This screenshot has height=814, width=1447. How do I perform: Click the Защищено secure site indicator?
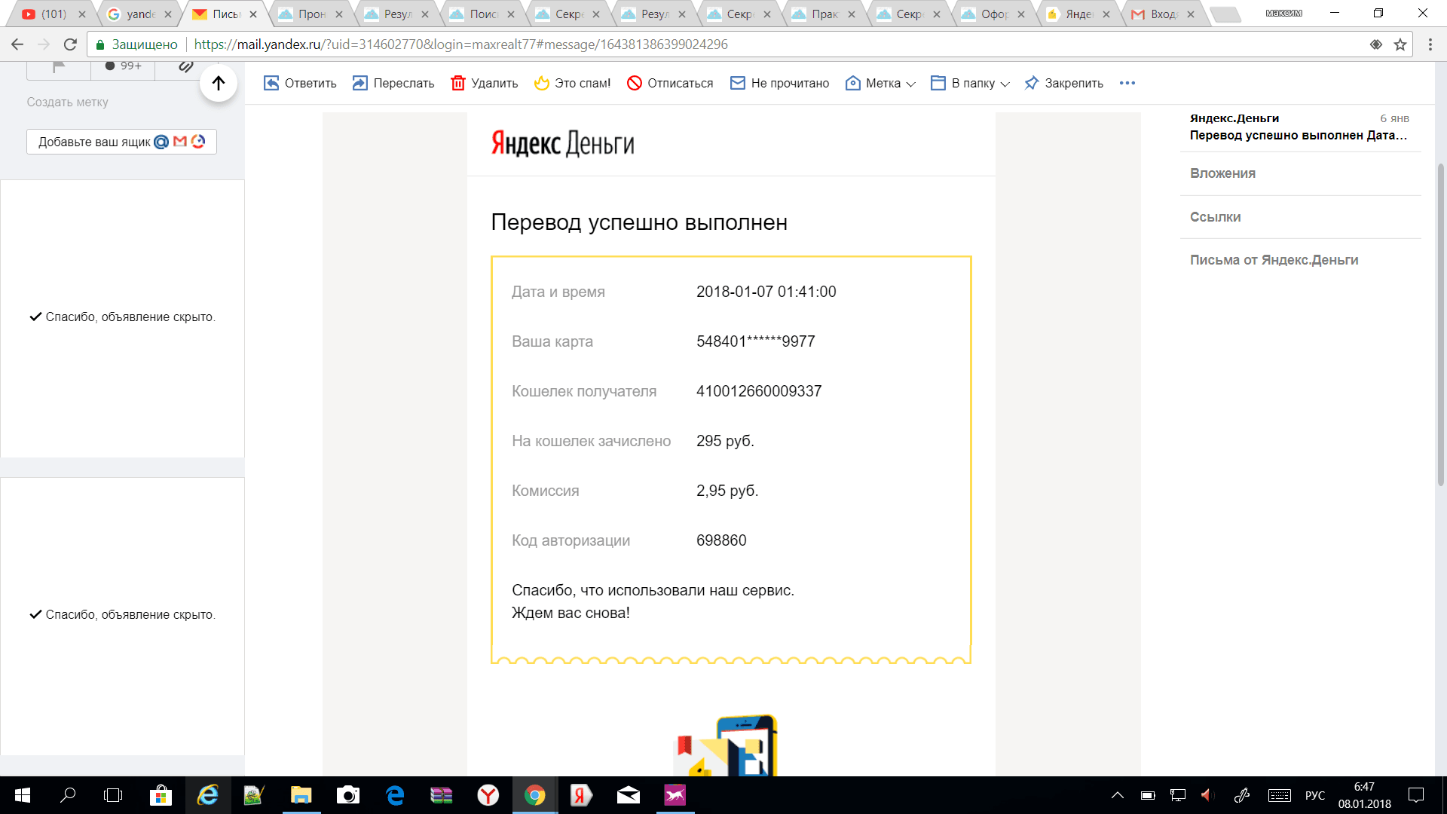click(x=136, y=44)
